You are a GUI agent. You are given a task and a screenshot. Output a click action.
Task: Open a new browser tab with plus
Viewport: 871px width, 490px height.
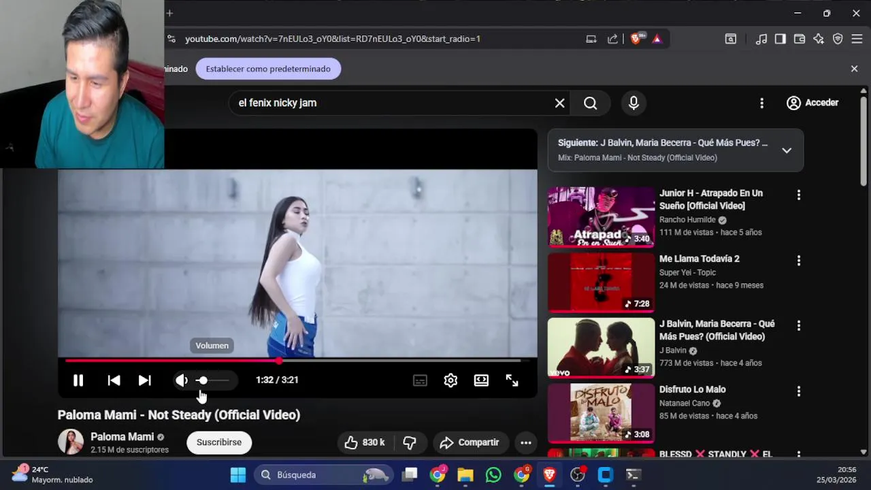tap(169, 13)
